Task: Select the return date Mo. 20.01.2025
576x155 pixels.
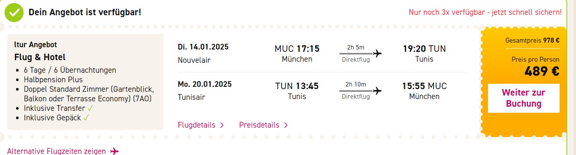Action: [205, 84]
